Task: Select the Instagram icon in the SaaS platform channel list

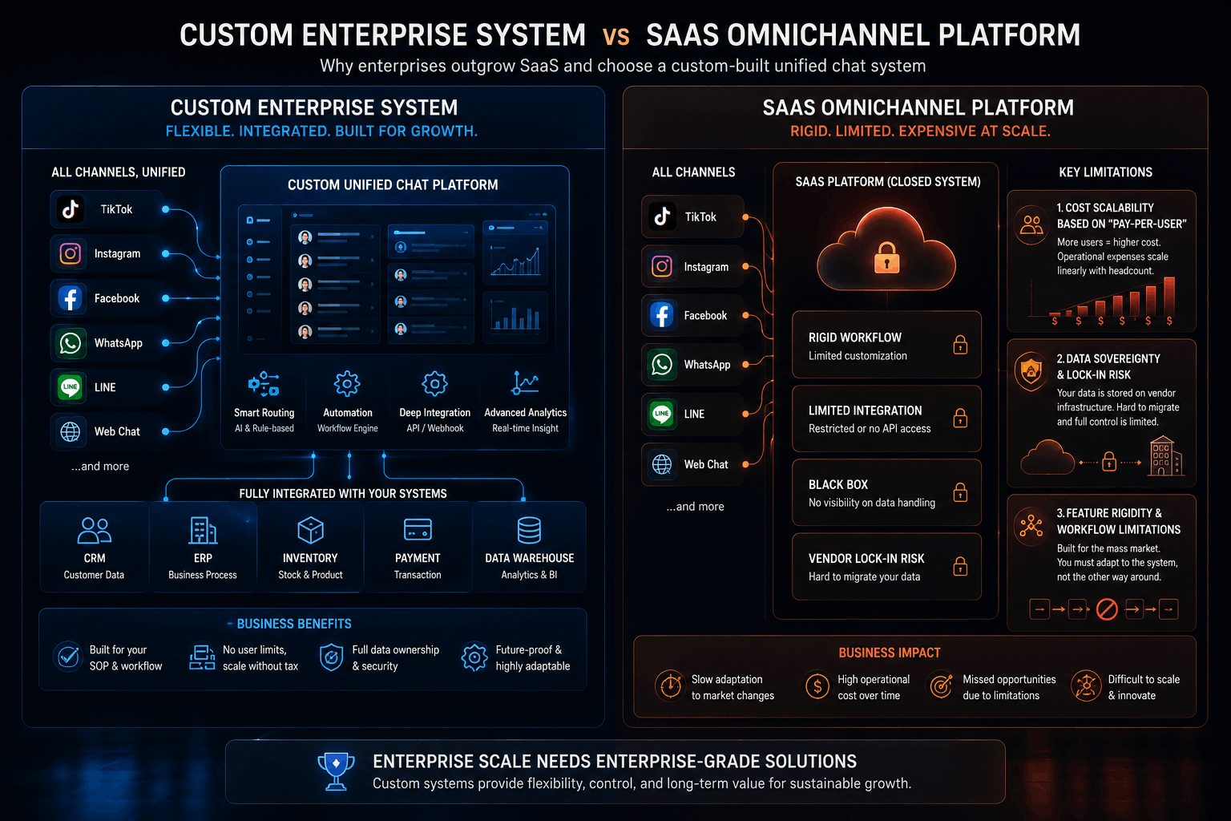Action: 662,266
